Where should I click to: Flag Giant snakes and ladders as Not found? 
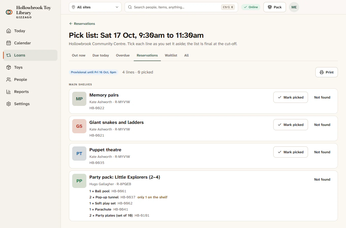[x=322, y=125]
